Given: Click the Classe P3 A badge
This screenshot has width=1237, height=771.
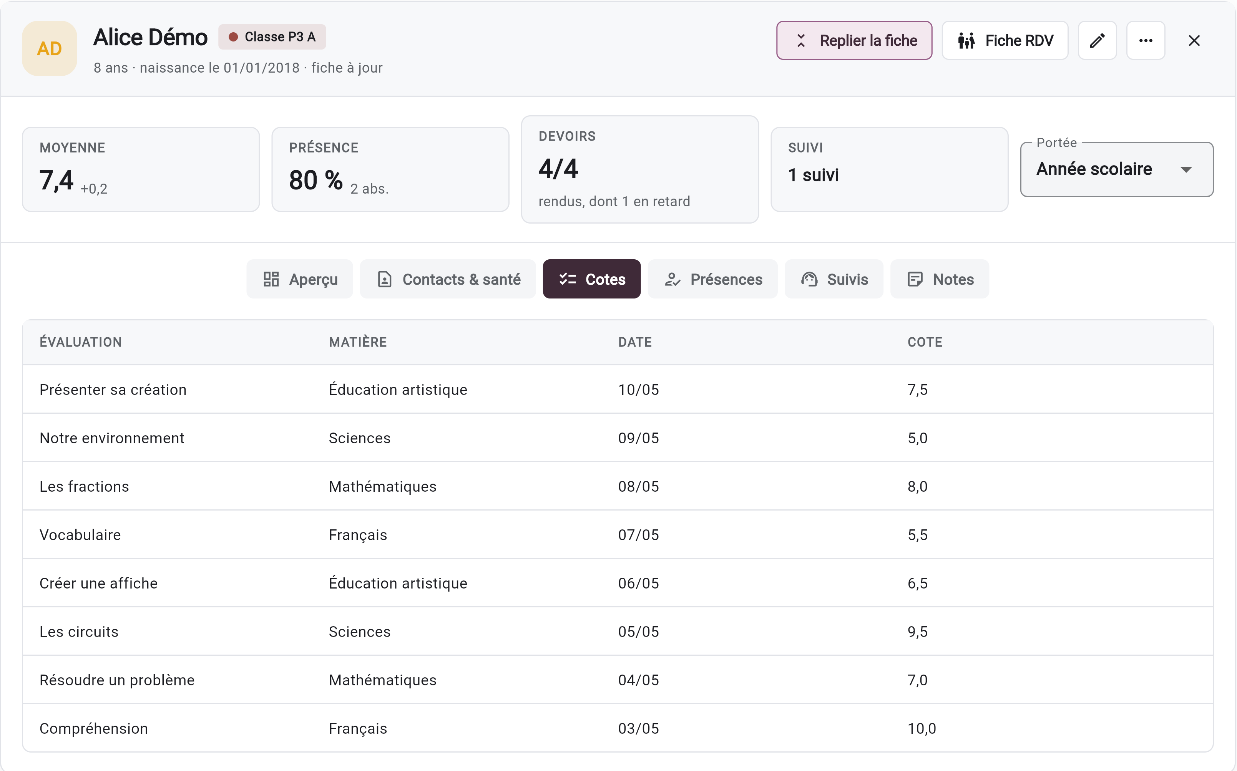Looking at the screenshot, I should coord(272,37).
